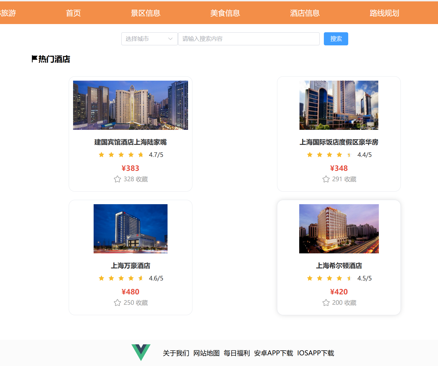Go to the 首页 navigation tab
The image size is (438, 369).
pyautogui.click(x=73, y=13)
